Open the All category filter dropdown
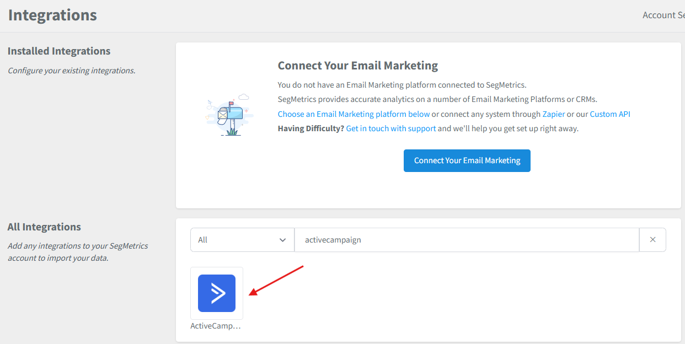Screen dimensions: 685x344 click(x=243, y=240)
